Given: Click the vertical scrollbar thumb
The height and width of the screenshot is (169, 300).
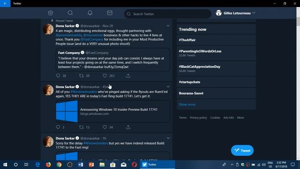Looking at the screenshot, I should pyautogui.click(x=298, y=21).
